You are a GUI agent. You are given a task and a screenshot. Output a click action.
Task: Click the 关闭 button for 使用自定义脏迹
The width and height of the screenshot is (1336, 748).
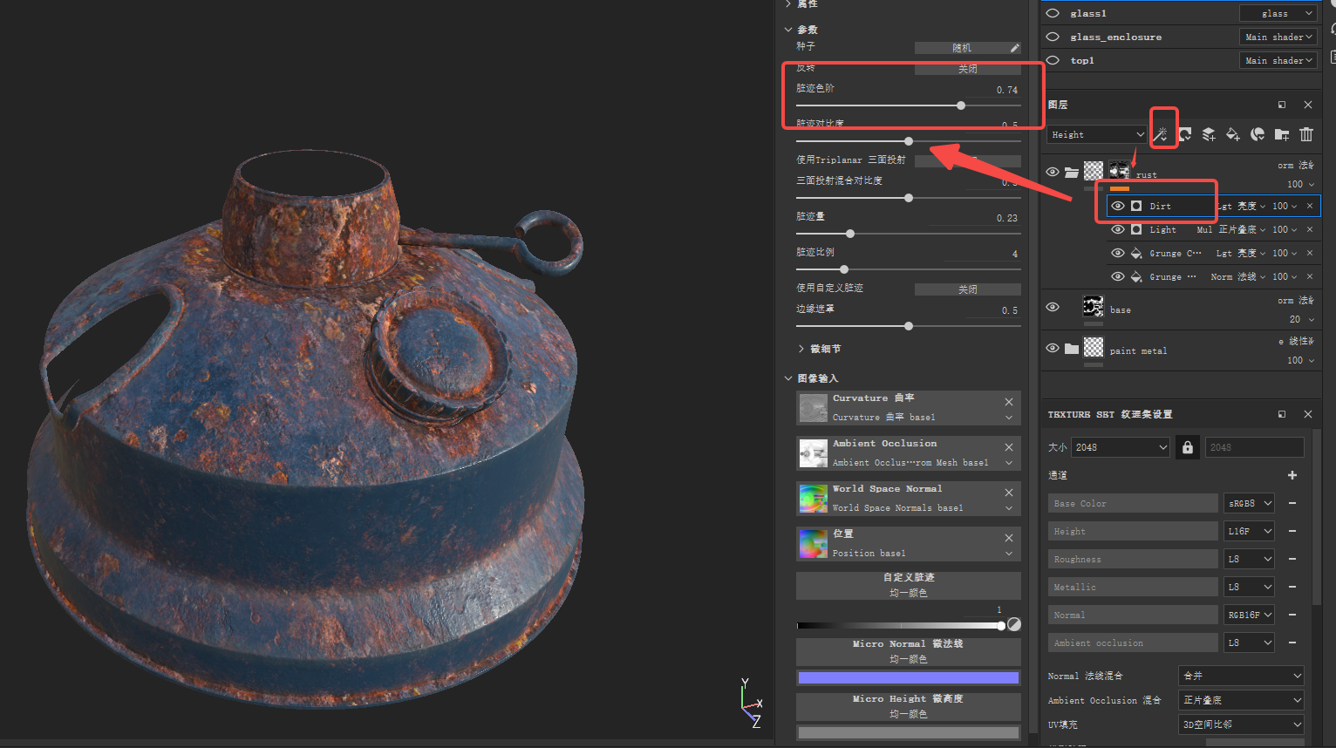coord(968,289)
